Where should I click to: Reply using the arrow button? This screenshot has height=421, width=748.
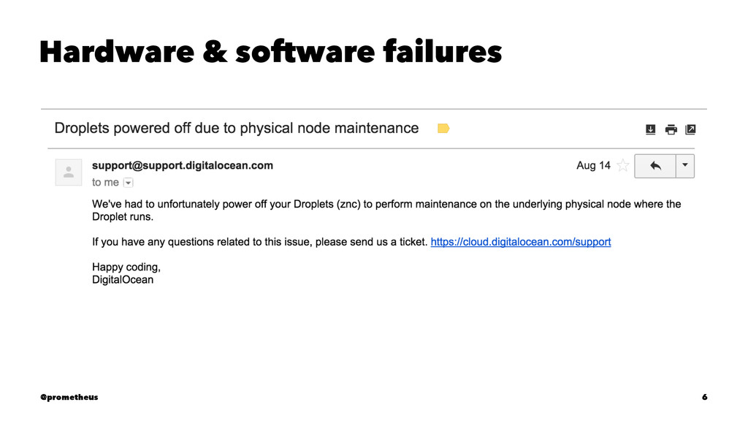pos(655,166)
